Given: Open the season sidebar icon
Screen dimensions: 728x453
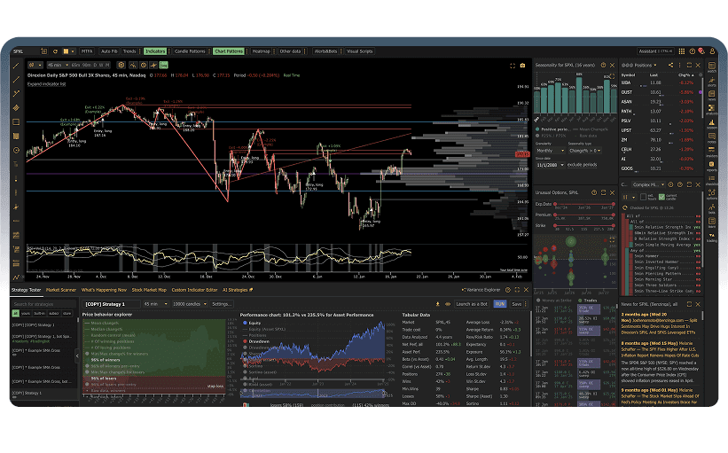Looking at the screenshot, I should point(712,124).
